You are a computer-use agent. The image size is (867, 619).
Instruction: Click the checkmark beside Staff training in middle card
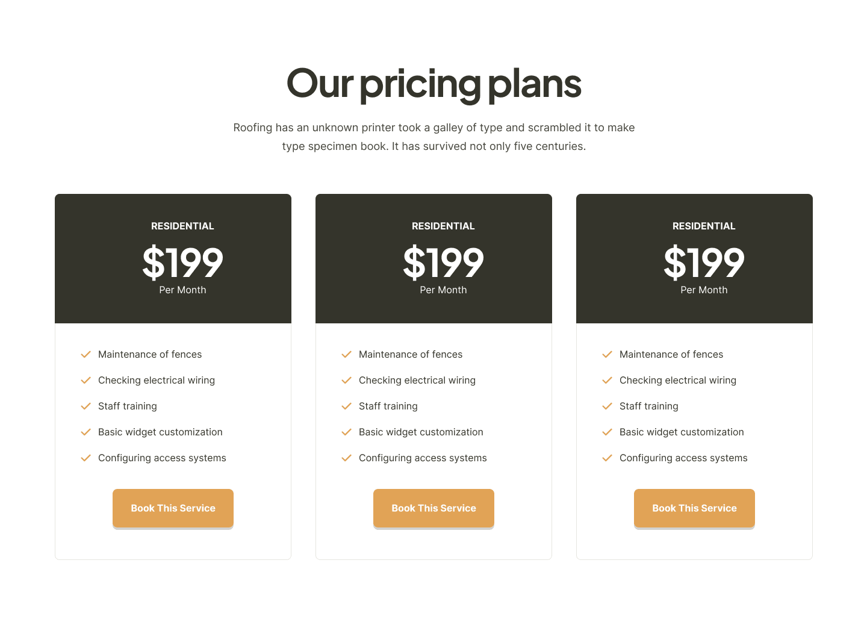tap(347, 406)
